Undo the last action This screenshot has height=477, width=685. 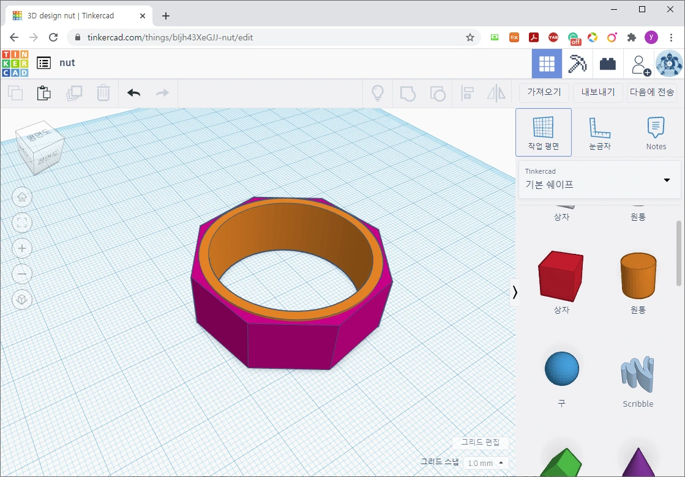pyautogui.click(x=133, y=93)
